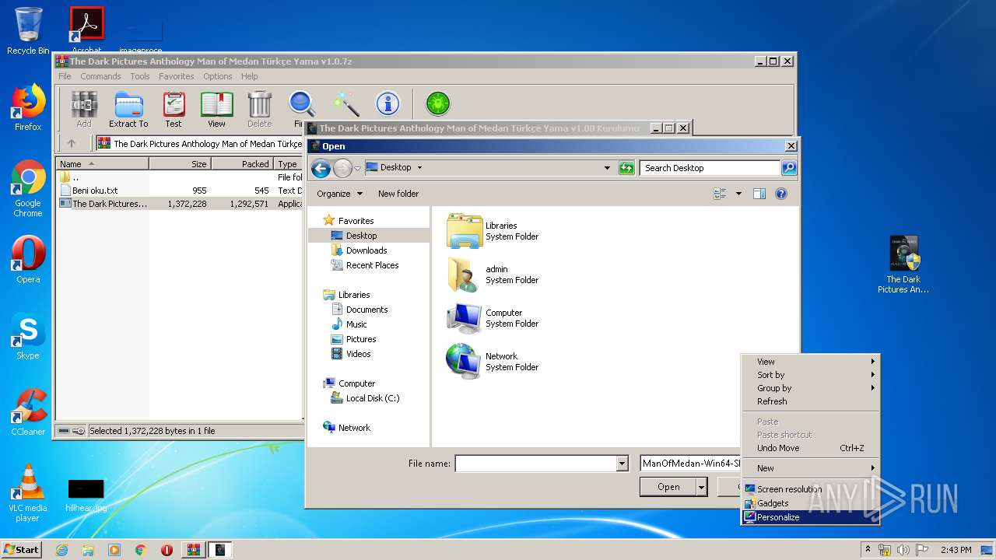Open The Dark Pictures An... desktop icon
996x560 pixels.
click(x=903, y=265)
